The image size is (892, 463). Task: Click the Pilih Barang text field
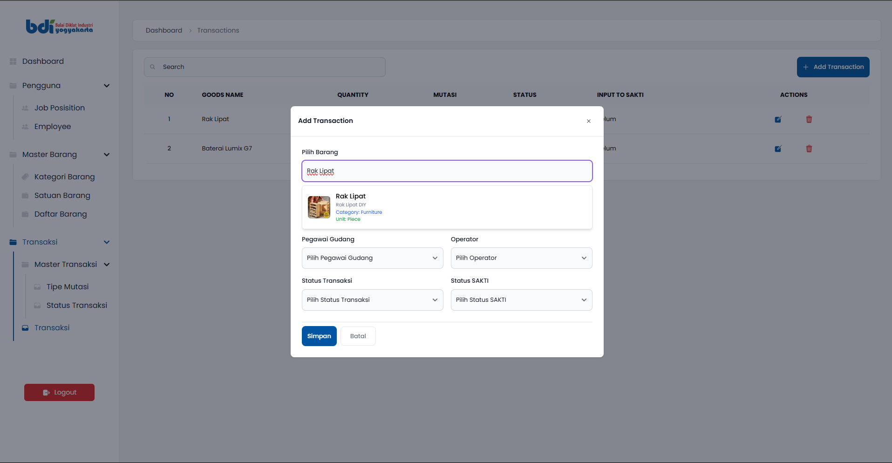pyautogui.click(x=447, y=171)
